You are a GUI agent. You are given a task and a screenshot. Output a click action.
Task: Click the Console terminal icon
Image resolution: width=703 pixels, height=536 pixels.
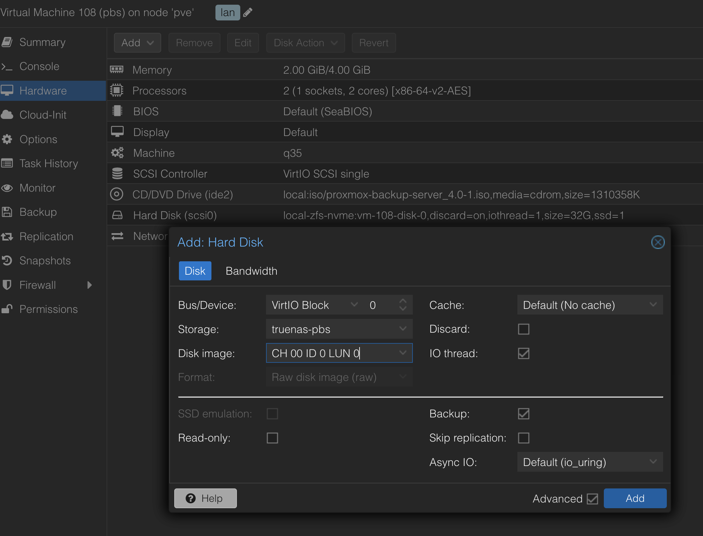(7, 67)
